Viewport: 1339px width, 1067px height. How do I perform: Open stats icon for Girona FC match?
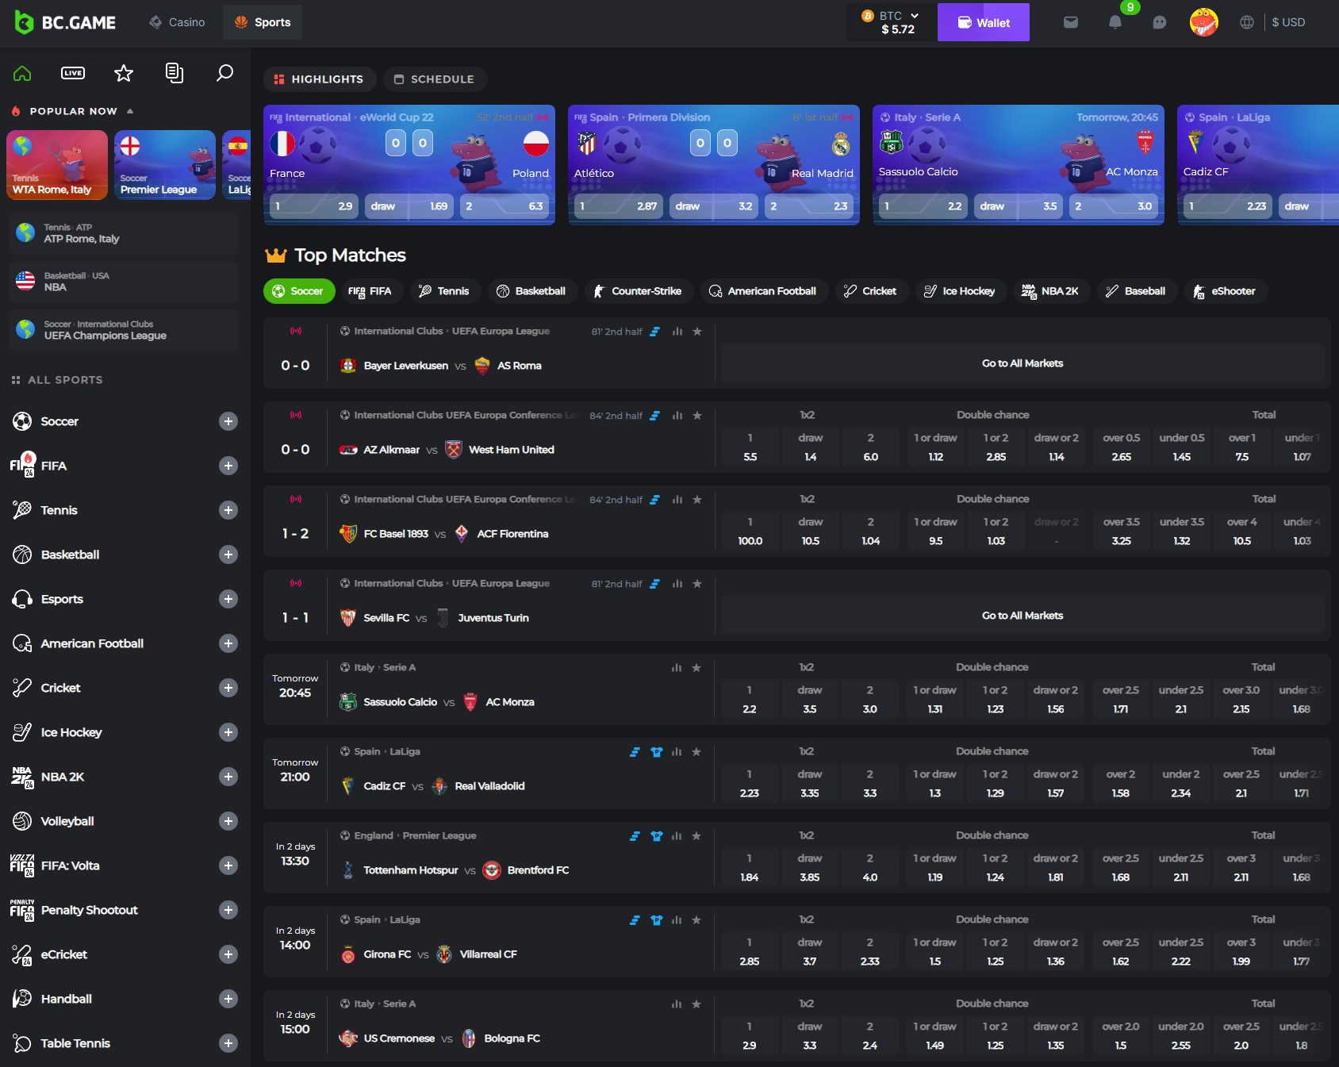coord(677,920)
